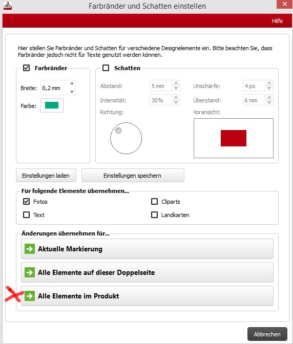The height and width of the screenshot is (344, 293).
Task: Click the application icon in title bar
Action: point(8,6)
